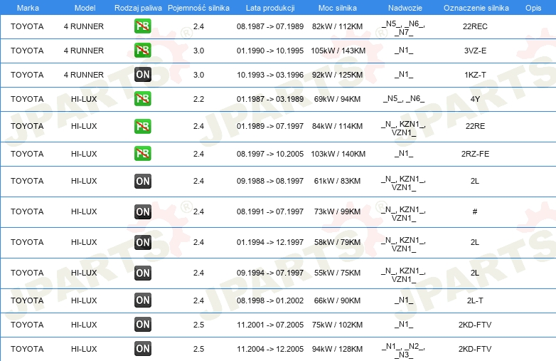Click the ON diesel icon for HI-LUX 2L-T

pyautogui.click(x=142, y=300)
